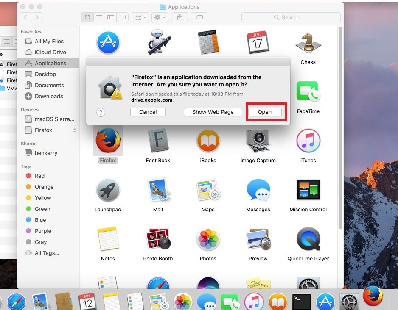Select the iBooks application icon
This screenshot has height=310, width=398.
point(208,141)
